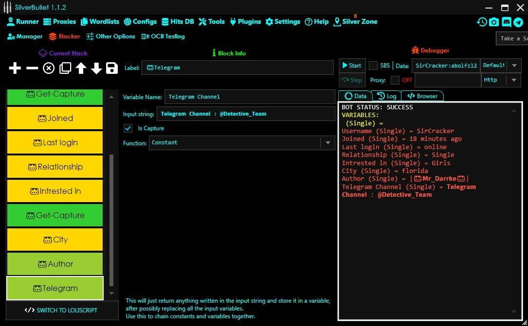
Task: Toggle the Proxy checkbox in debugger
Action: (395, 80)
